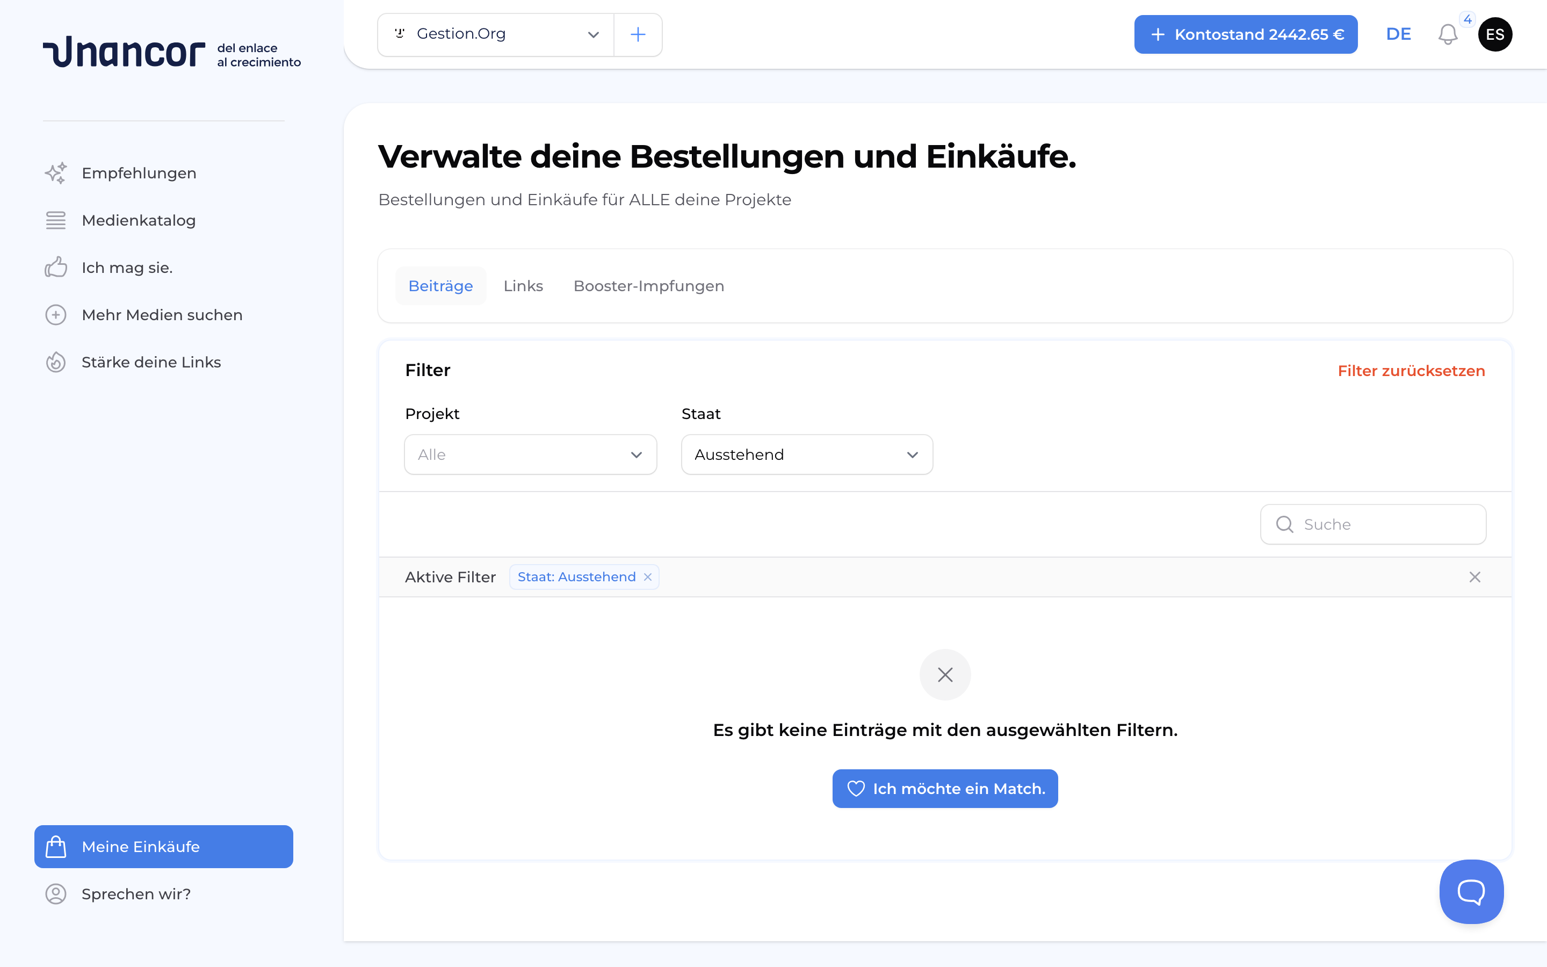Open the notification bell
Viewport: 1547px width, 967px height.
[x=1447, y=34]
